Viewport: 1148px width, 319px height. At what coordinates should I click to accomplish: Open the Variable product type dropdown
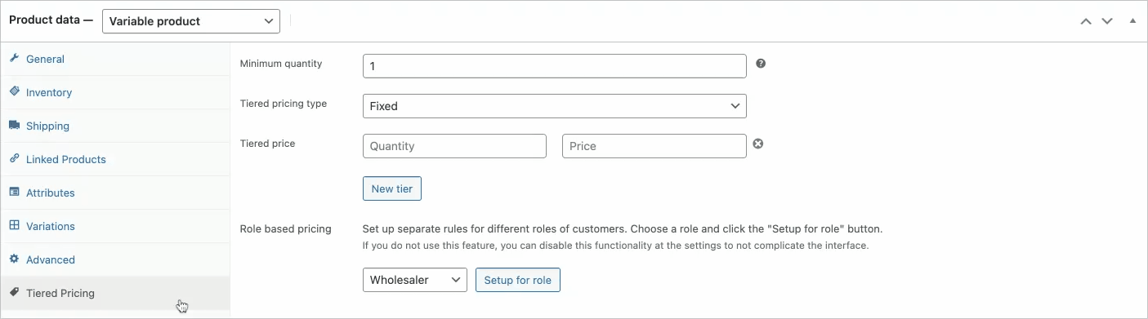pyautogui.click(x=191, y=21)
